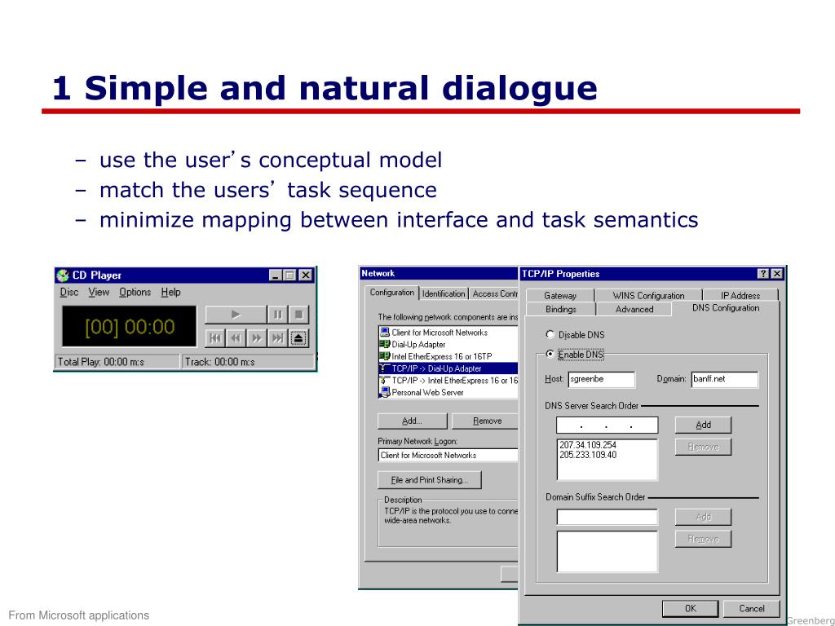The height and width of the screenshot is (626, 835).
Task: Minimize the CD Player window
Action: (x=276, y=276)
